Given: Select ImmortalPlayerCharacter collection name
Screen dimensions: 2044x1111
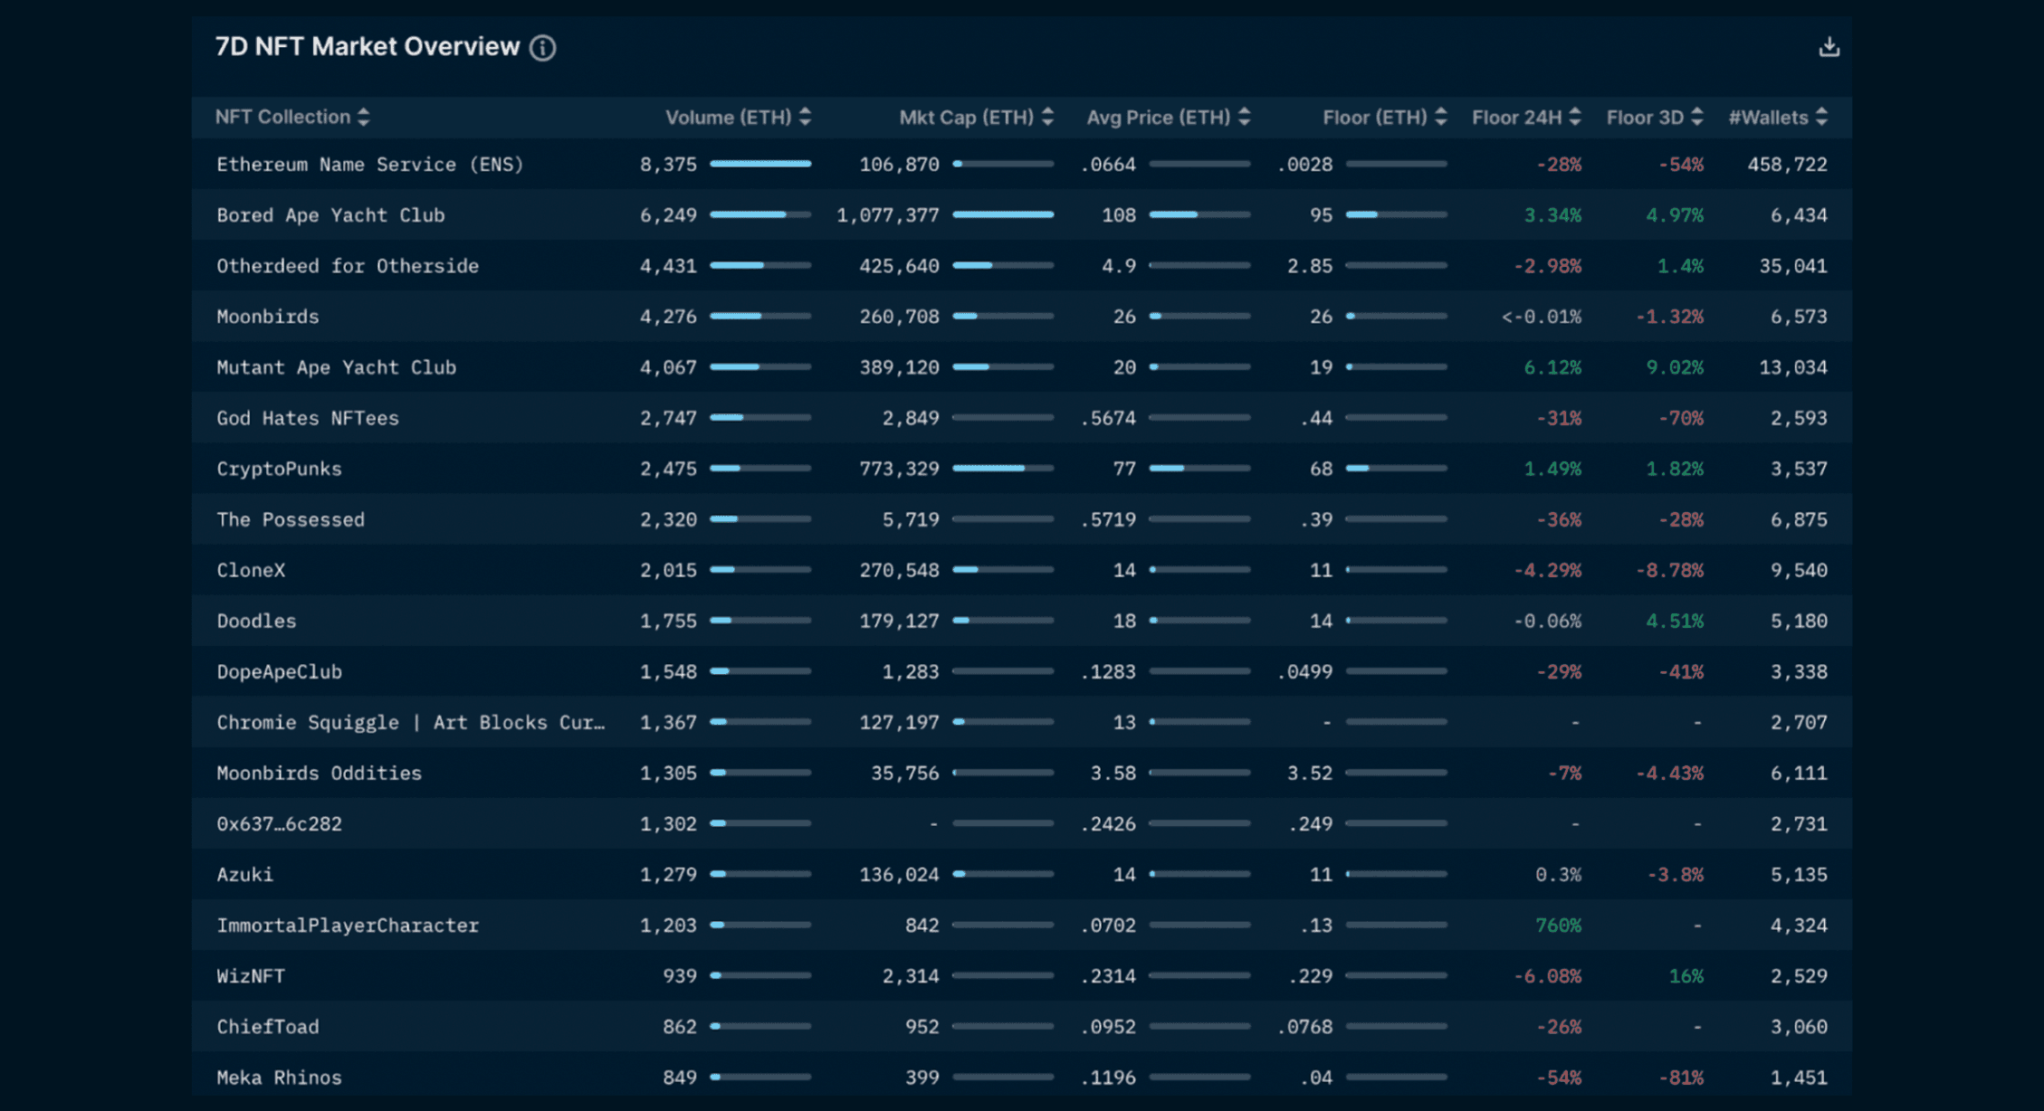Looking at the screenshot, I should click(348, 925).
